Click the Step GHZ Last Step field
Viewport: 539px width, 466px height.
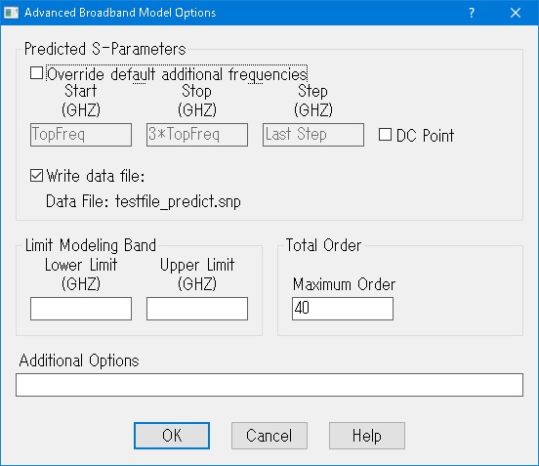pyautogui.click(x=313, y=135)
